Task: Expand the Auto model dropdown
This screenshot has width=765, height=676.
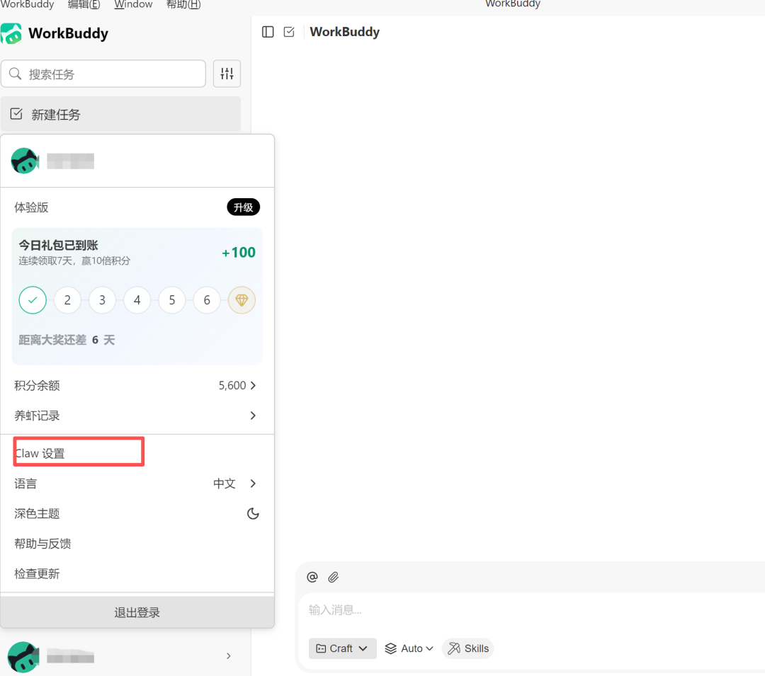Action: click(x=409, y=648)
